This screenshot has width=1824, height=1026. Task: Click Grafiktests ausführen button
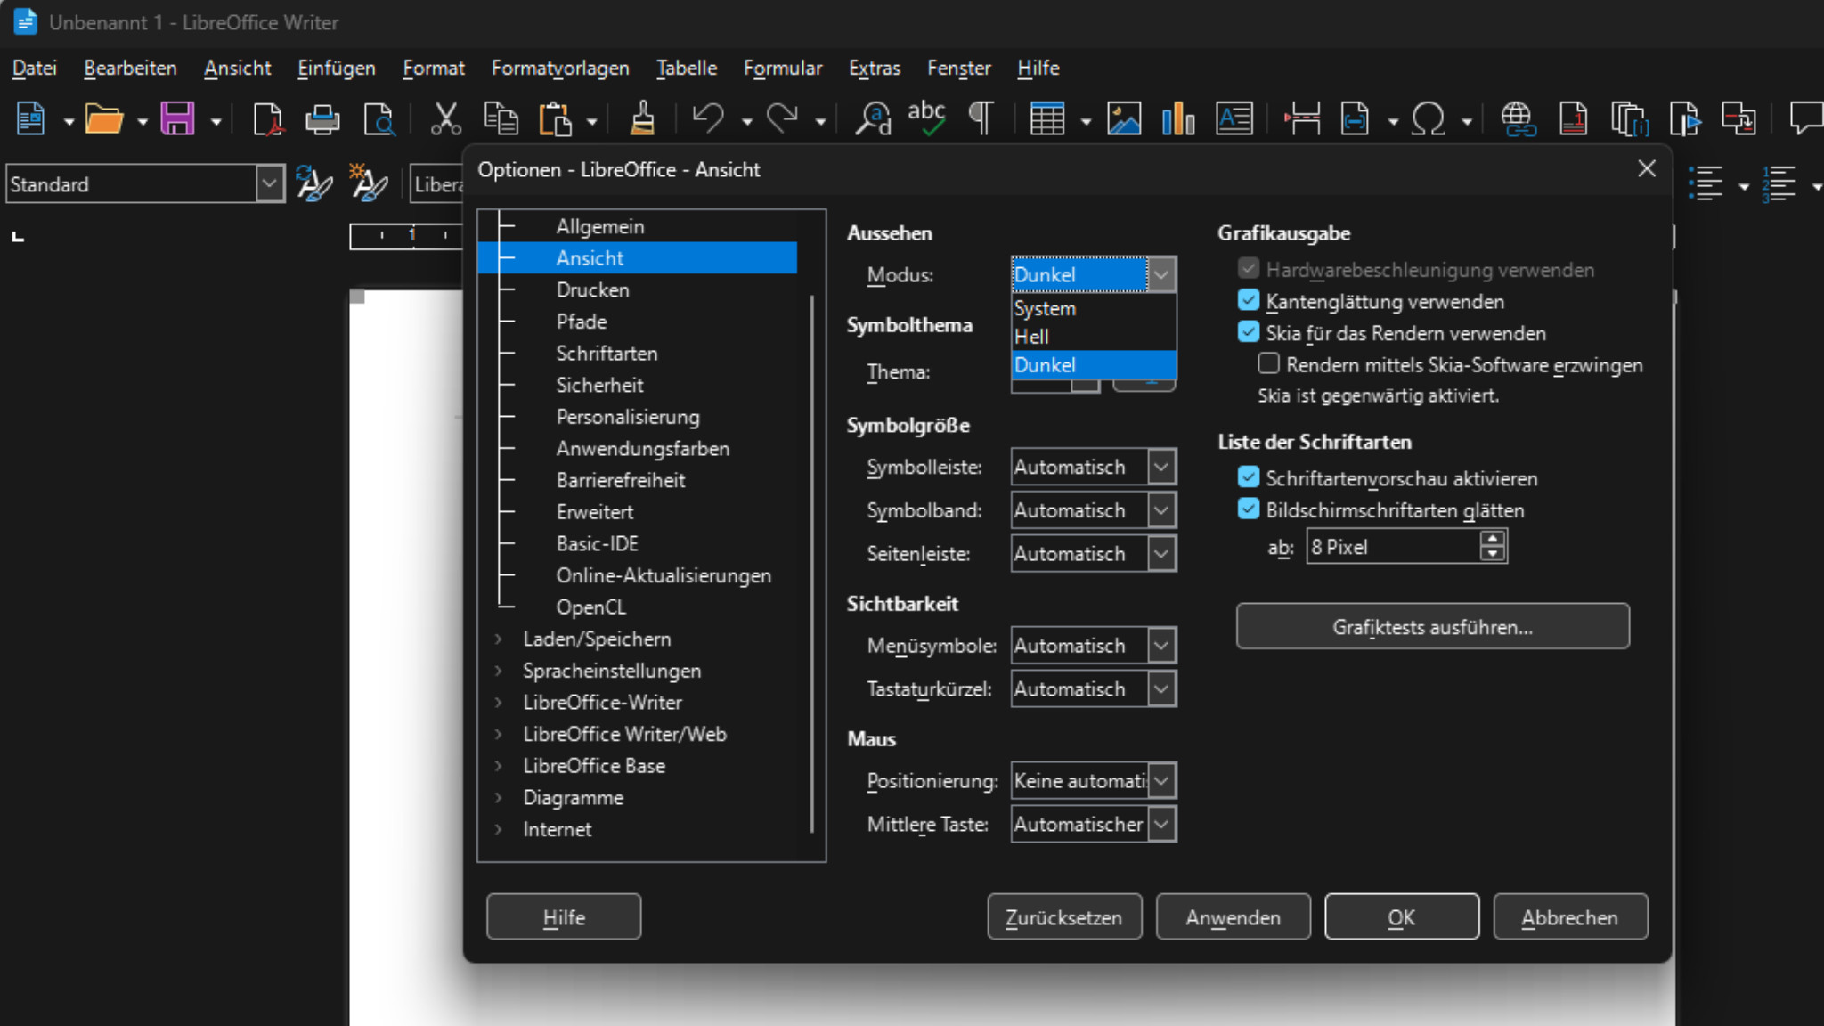pyautogui.click(x=1432, y=627)
